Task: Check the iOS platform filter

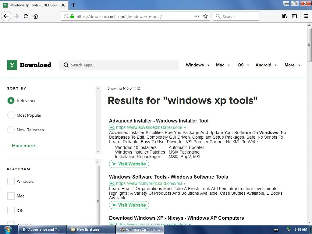Action: 11,210
